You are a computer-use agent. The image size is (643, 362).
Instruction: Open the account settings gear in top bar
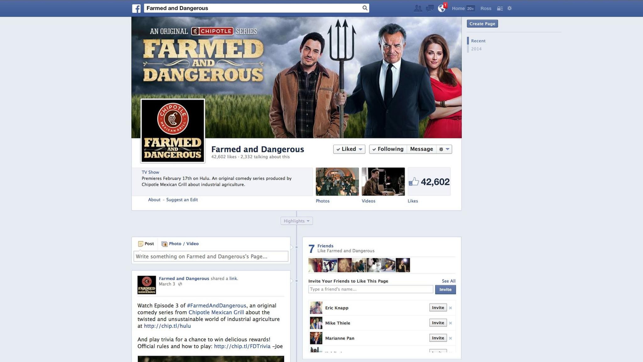click(x=510, y=8)
